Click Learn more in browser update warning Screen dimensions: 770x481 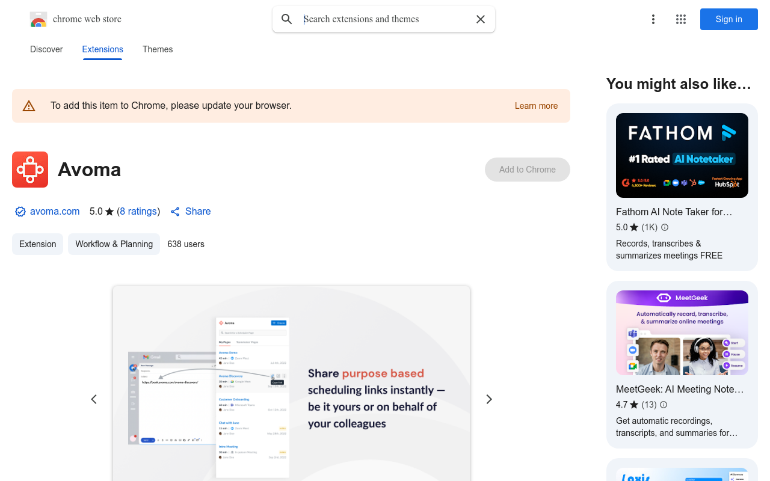[536, 106]
